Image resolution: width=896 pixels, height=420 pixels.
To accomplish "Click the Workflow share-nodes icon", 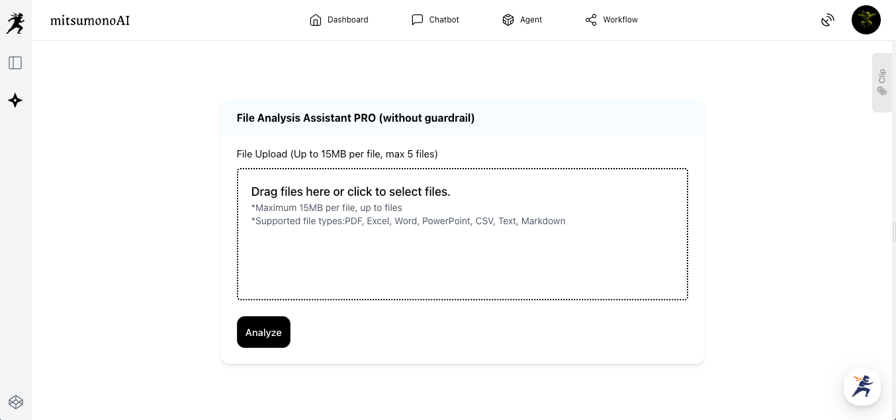I will pos(591,20).
